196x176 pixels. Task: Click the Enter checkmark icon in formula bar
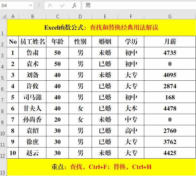[x=62, y=5]
